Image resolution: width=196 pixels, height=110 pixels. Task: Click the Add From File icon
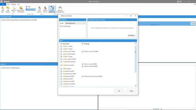pos(14,8)
